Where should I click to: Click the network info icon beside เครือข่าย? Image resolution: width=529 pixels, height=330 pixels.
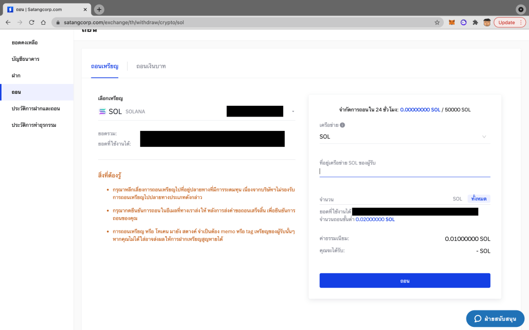pos(343,125)
